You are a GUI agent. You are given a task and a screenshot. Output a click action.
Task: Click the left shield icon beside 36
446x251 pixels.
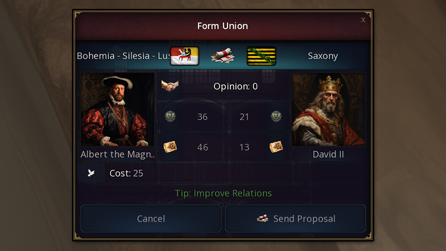point(170,117)
